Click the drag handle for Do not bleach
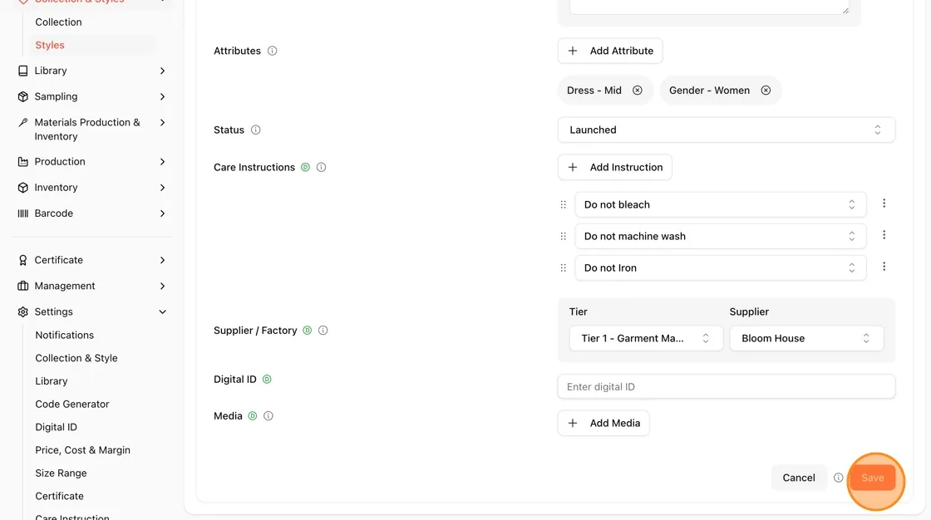 (x=563, y=205)
